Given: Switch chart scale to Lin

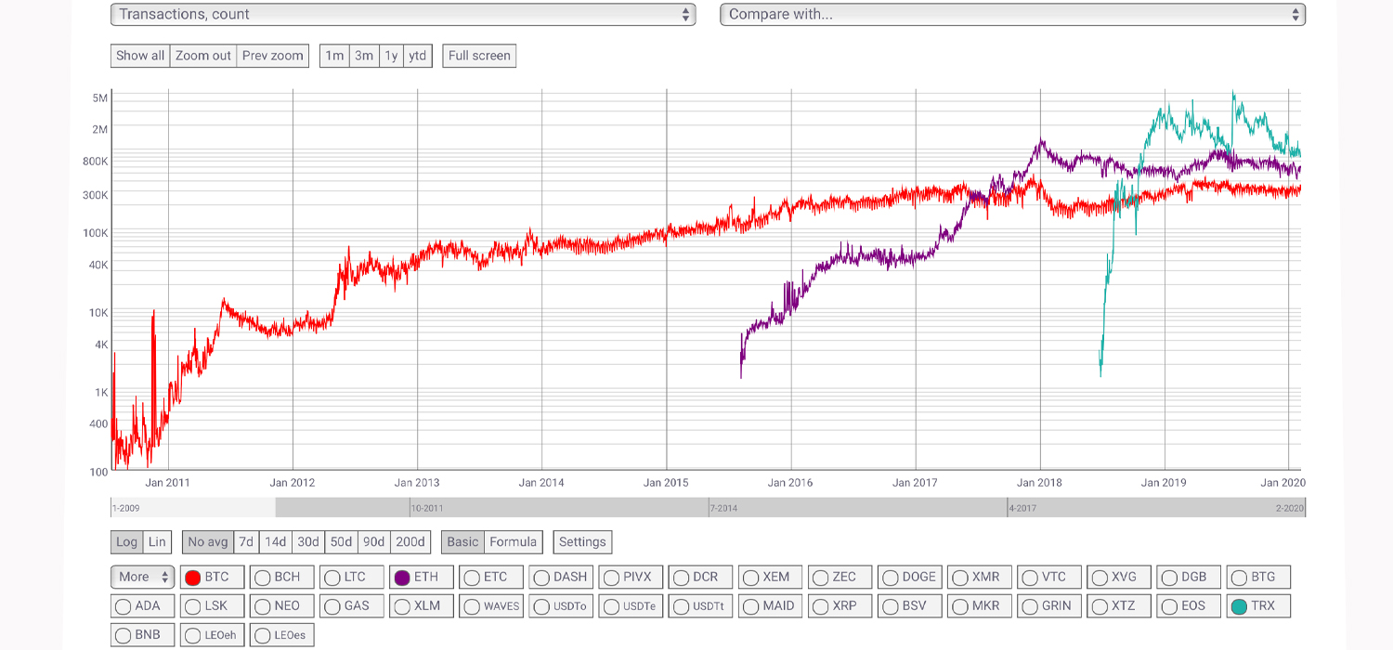Looking at the screenshot, I should click(x=157, y=542).
